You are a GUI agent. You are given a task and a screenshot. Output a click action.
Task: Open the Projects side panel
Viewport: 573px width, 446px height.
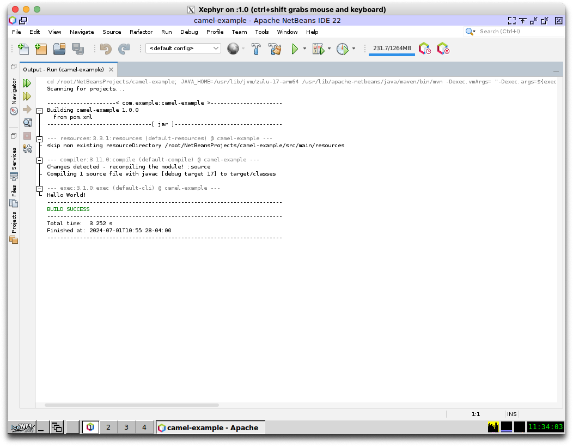tap(14, 227)
